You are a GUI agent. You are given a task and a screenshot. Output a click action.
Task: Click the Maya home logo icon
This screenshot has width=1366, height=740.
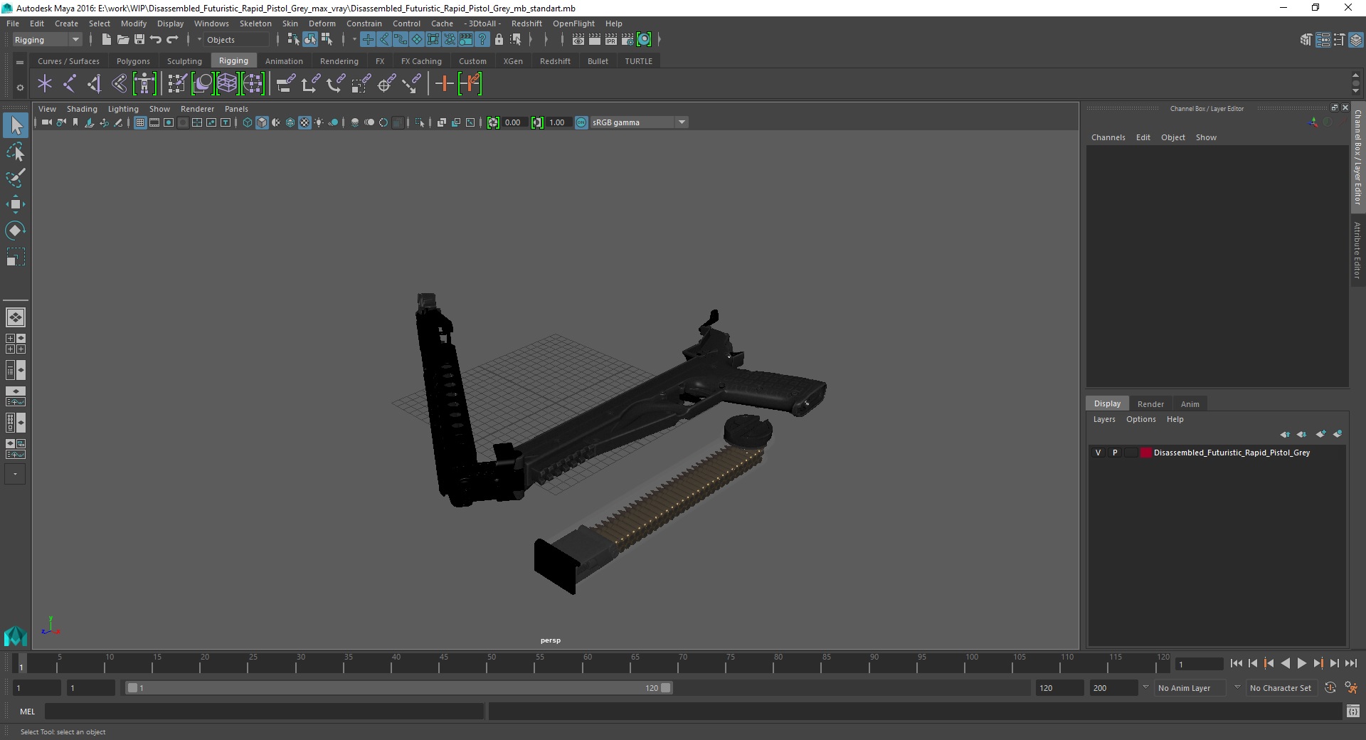click(15, 635)
